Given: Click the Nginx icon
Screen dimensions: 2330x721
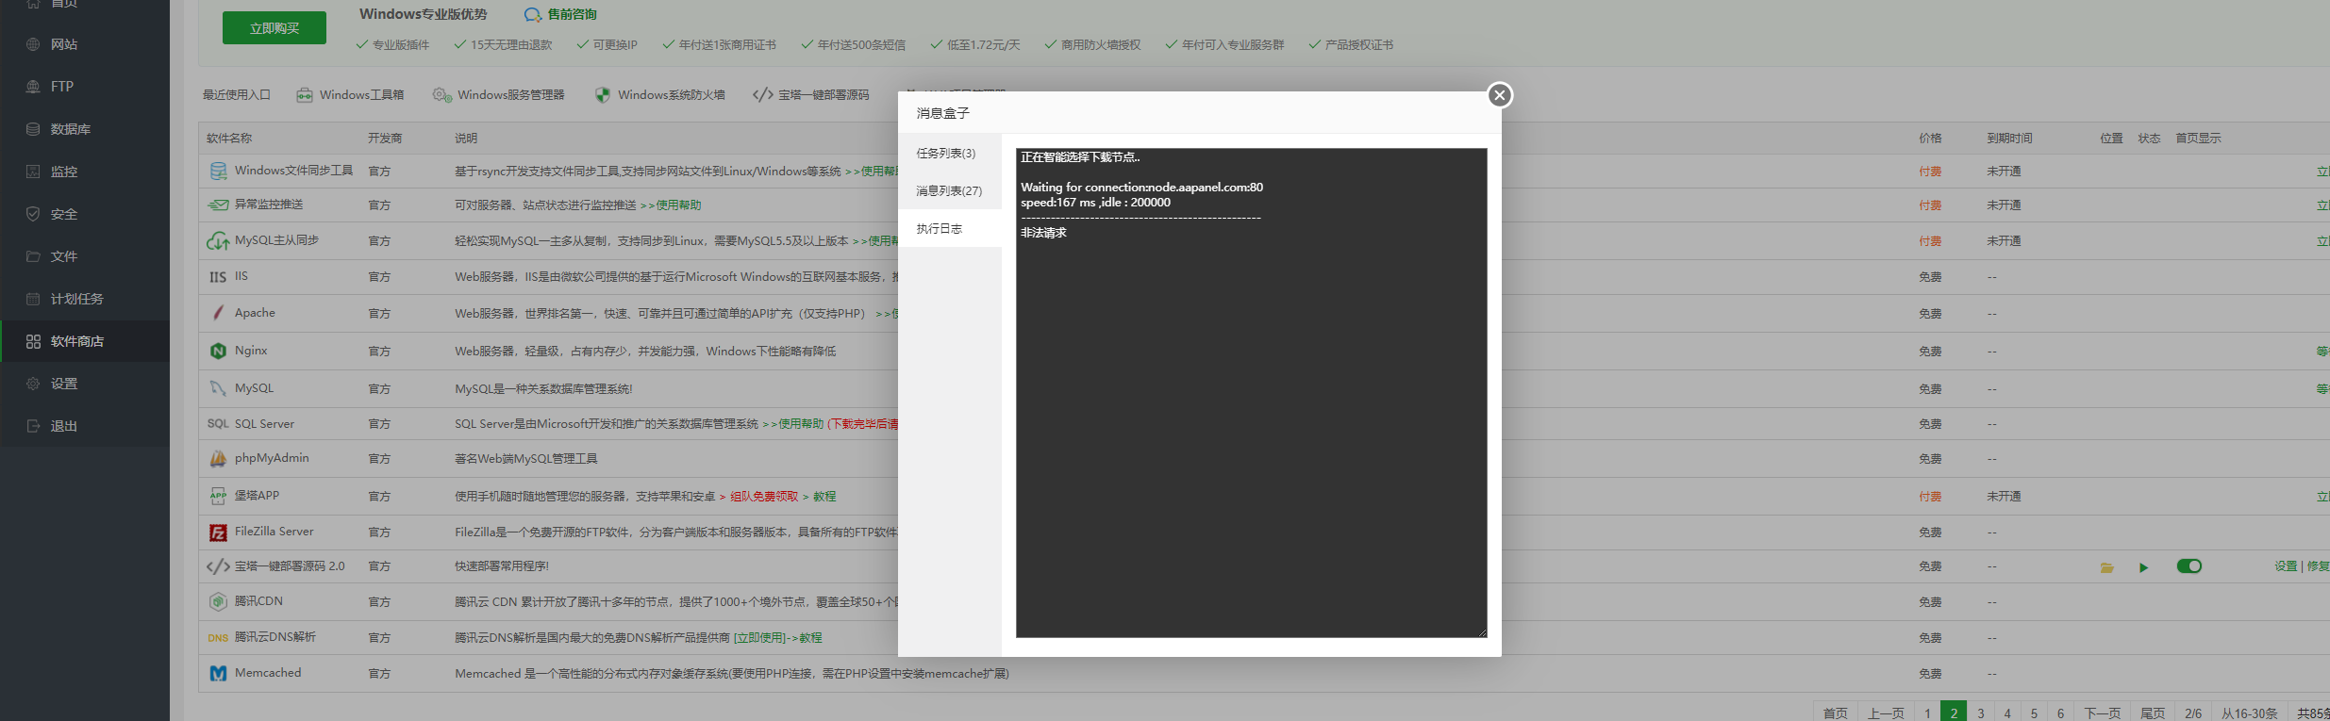Looking at the screenshot, I should (218, 351).
